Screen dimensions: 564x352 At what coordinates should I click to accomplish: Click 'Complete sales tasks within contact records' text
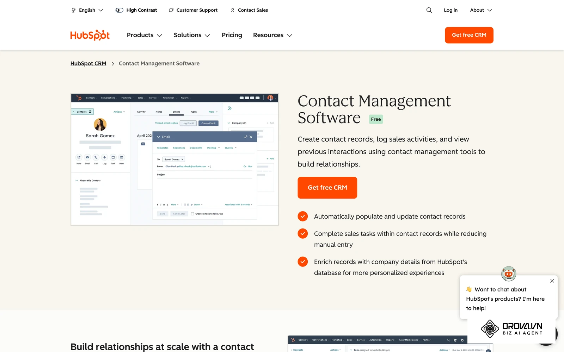(x=400, y=239)
